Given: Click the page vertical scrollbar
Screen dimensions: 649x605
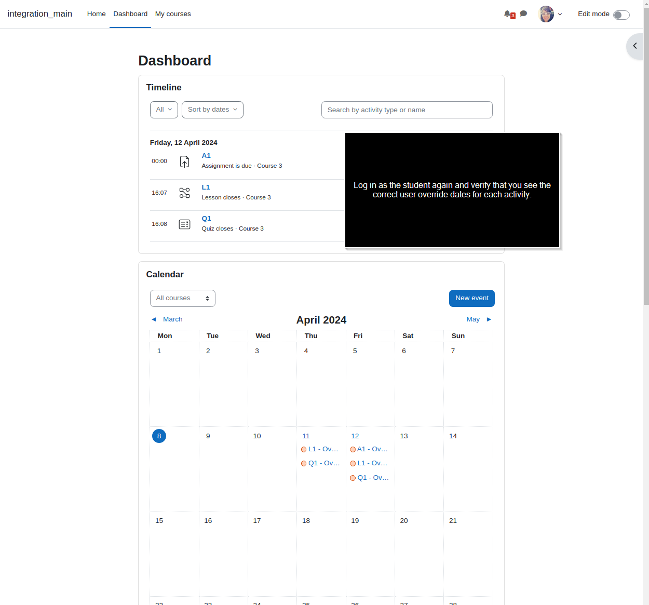Looking at the screenshot, I should 646,156.
